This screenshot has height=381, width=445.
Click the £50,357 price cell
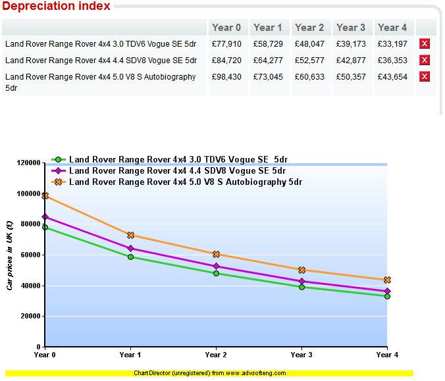351,77
